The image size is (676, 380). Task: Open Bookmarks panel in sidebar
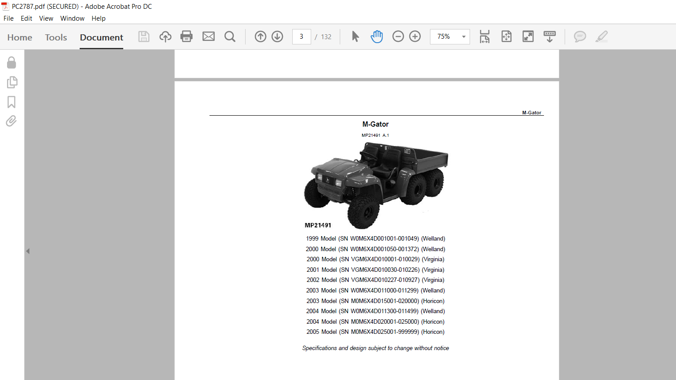[11, 102]
